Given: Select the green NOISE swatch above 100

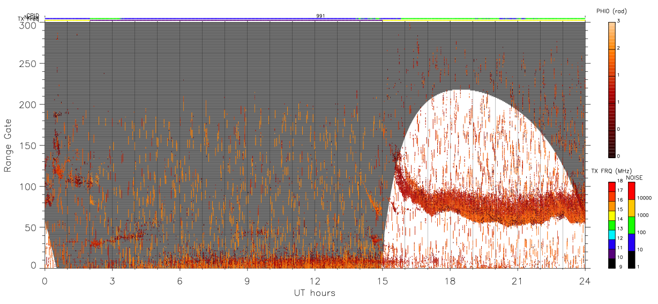Looking at the screenshot, I should 631,225.
